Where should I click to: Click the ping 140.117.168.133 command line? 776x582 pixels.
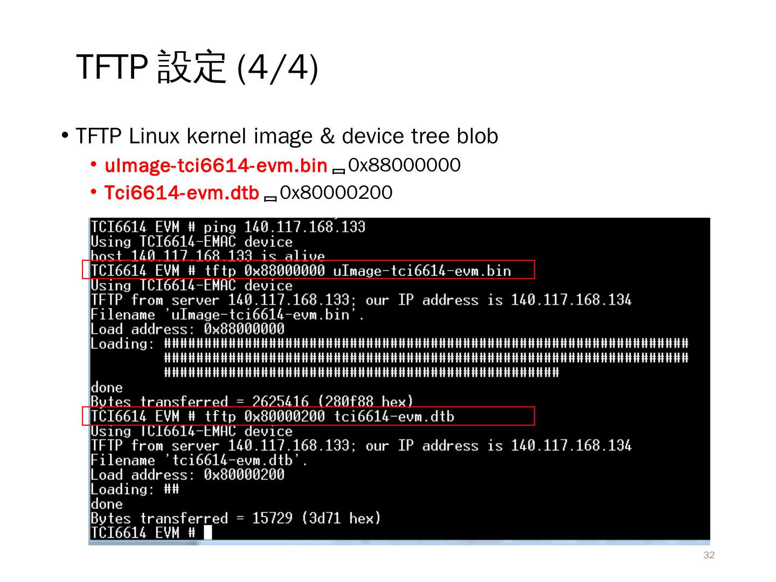click(x=228, y=227)
